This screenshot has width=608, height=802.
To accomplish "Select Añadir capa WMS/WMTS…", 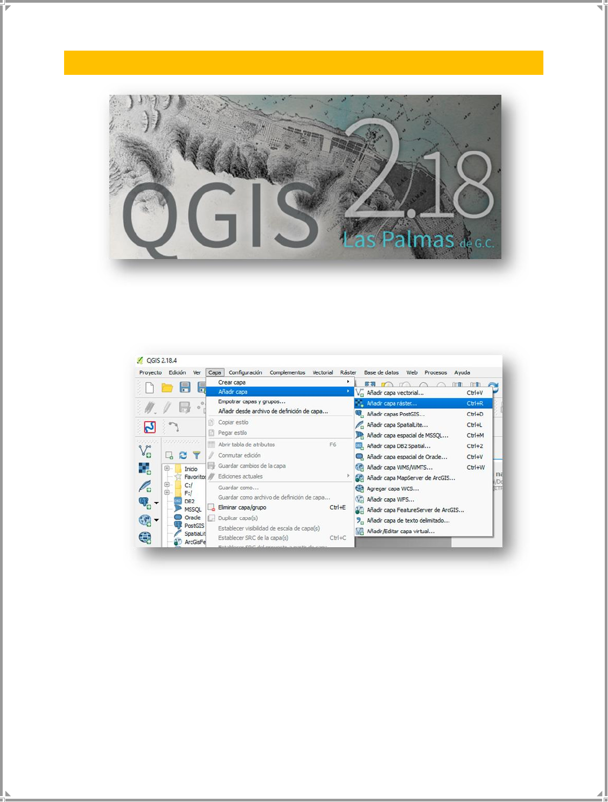I will [x=423, y=468].
